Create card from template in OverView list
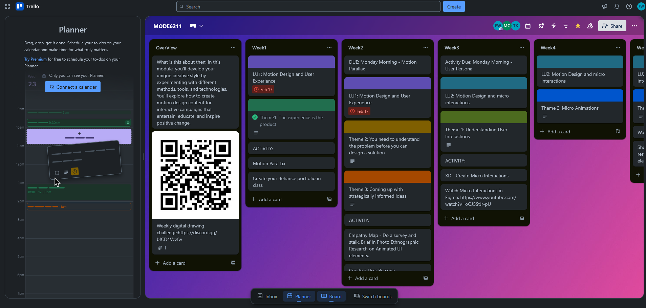The height and width of the screenshot is (308, 646). [233, 263]
